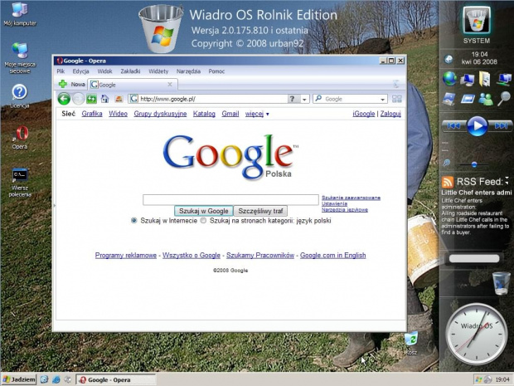This screenshot has width=514, height=386.
Task: Reload the page with the green refresh icon
Action: (x=91, y=99)
